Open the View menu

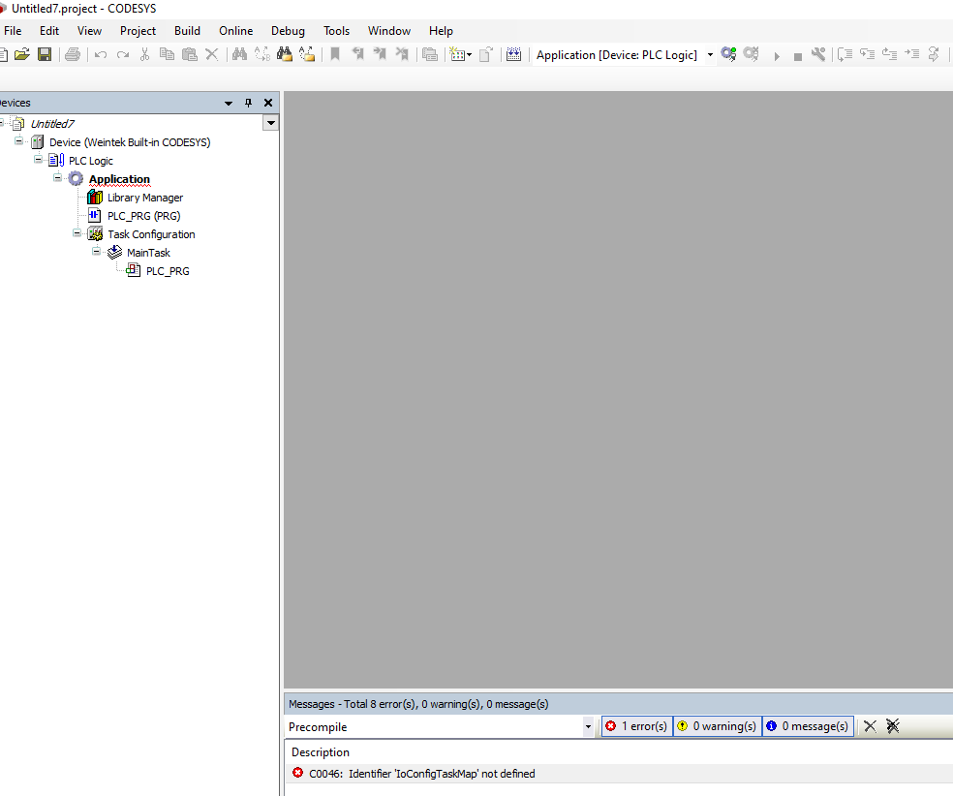[x=89, y=31]
